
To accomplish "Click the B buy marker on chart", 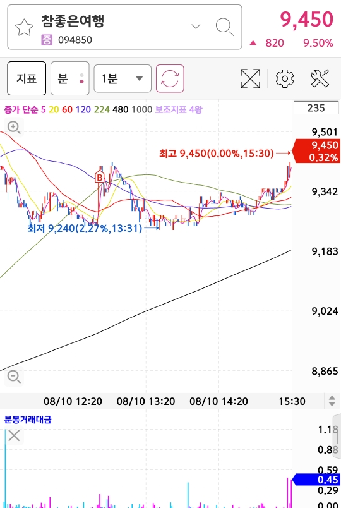I will 99,177.
